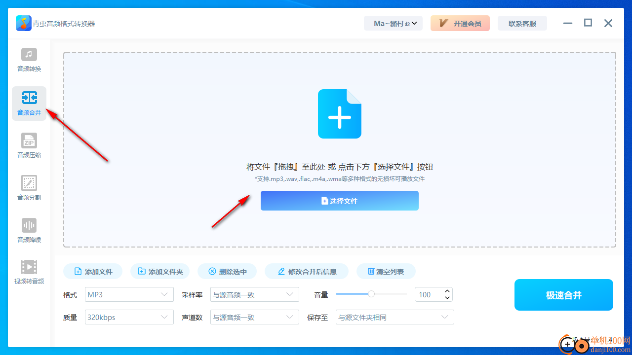Open the 音频降噪 panel
Image resolution: width=632 pixels, height=355 pixels.
[29, 230]
